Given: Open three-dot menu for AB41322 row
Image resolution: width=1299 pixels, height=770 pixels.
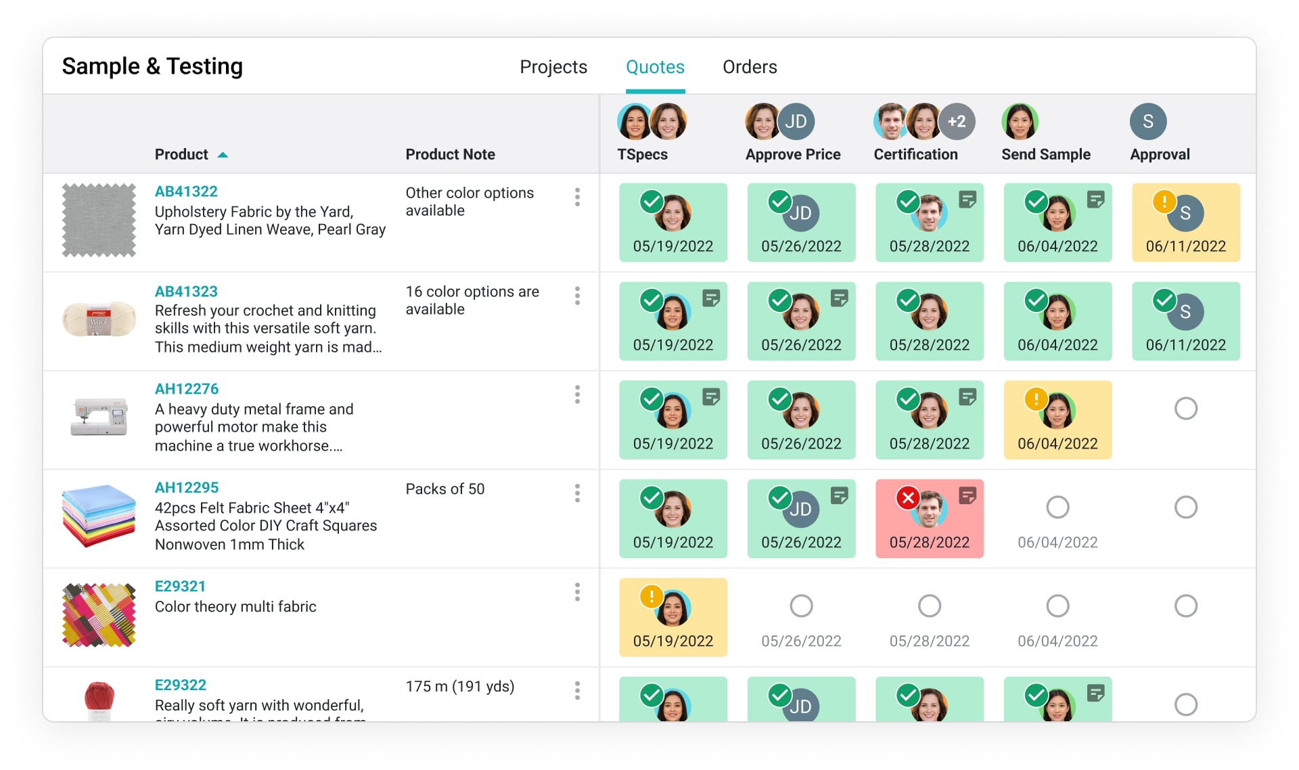Looking at the screenshot, I should 577,197.
